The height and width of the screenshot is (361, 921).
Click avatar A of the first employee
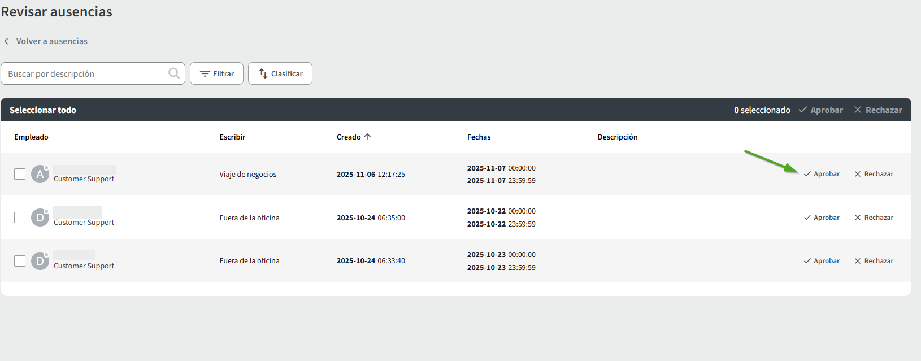pyautogui.click(x=40, y=174)
